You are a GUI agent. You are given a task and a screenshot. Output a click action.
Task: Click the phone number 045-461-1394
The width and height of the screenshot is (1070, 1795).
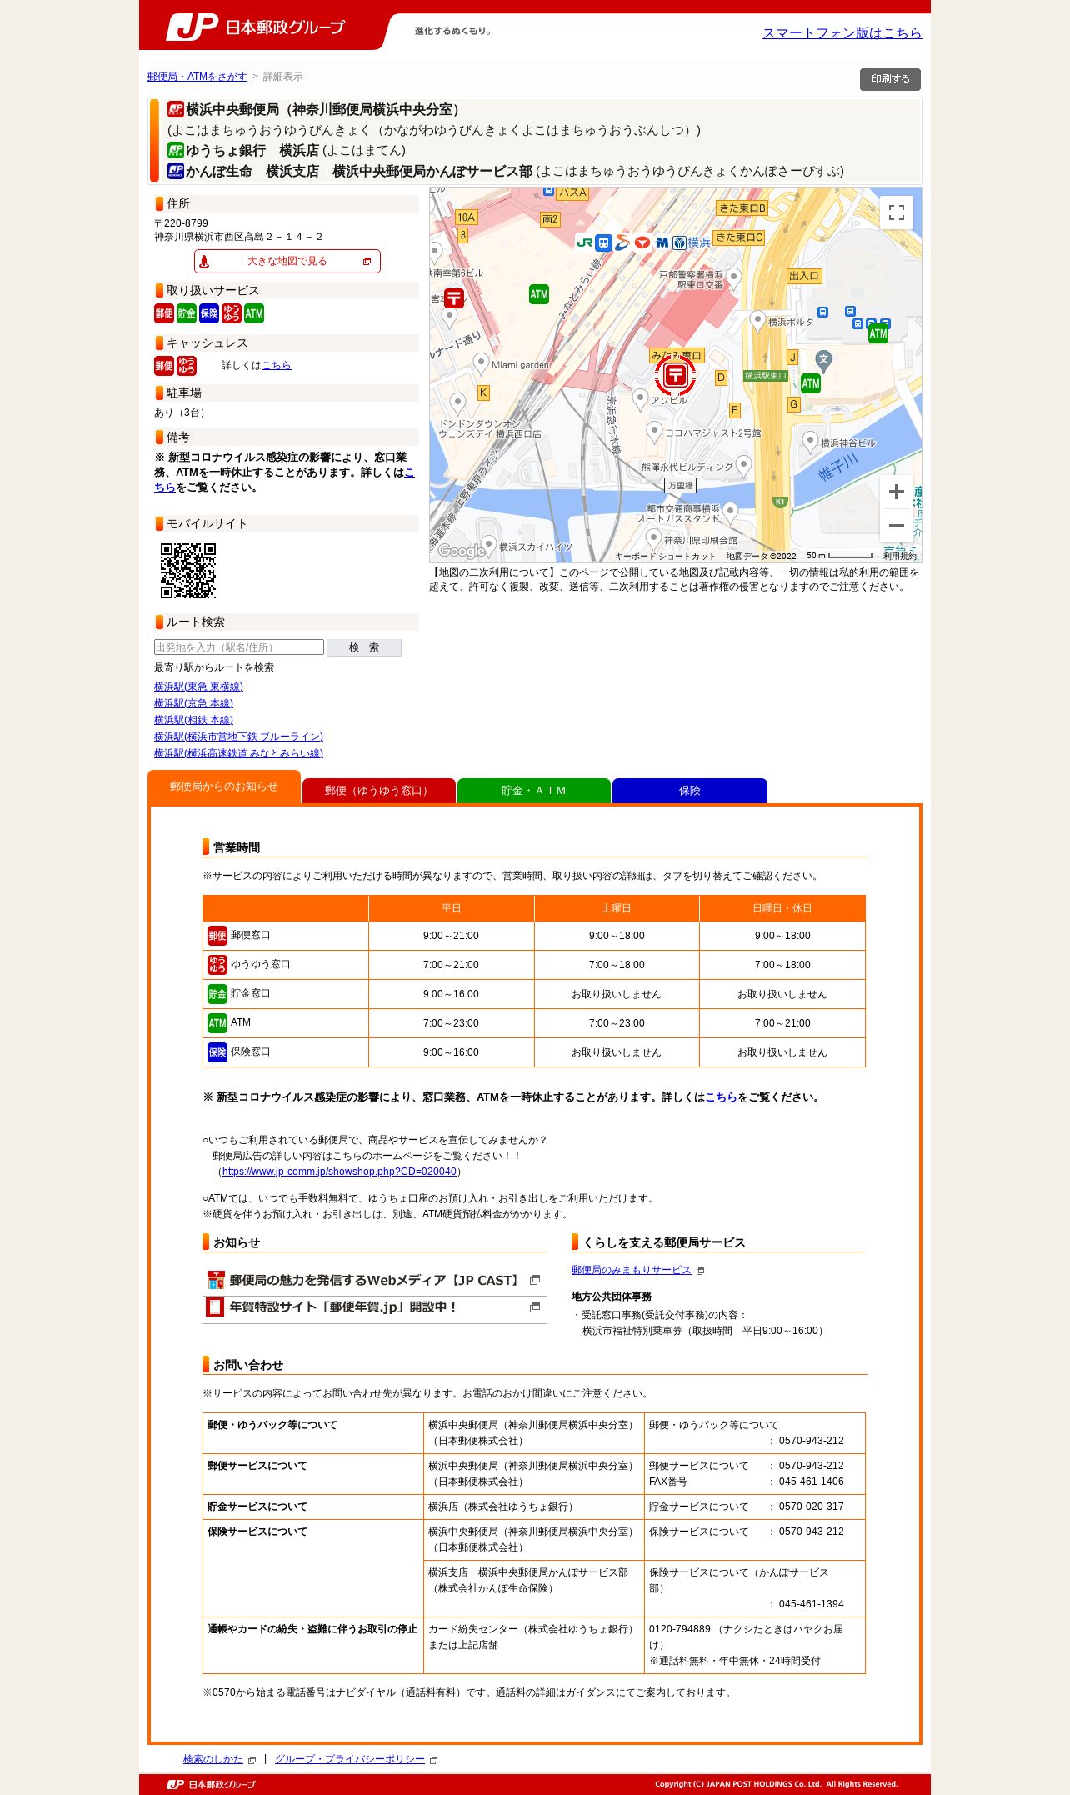[x=812, y=1604]
